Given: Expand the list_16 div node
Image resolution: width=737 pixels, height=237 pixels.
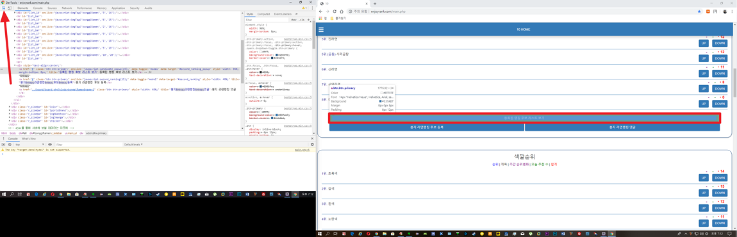Looking at the screenshot, I should click(x=15, y=27).
